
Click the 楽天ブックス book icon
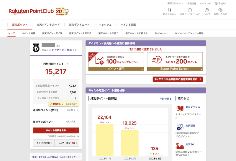180,108
